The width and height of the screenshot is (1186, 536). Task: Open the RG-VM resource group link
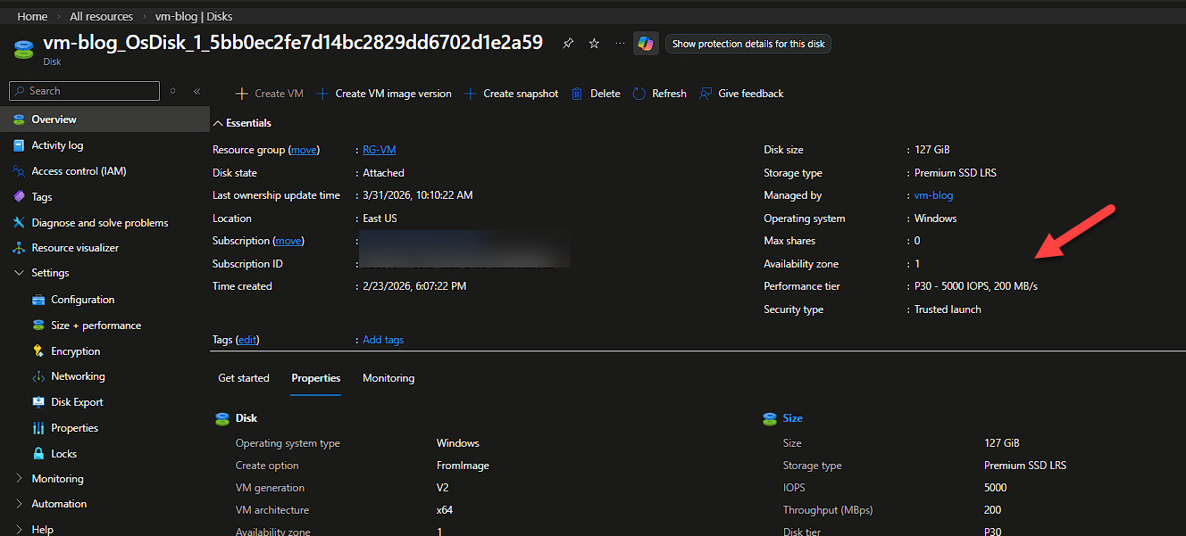[x=379, y=150]
